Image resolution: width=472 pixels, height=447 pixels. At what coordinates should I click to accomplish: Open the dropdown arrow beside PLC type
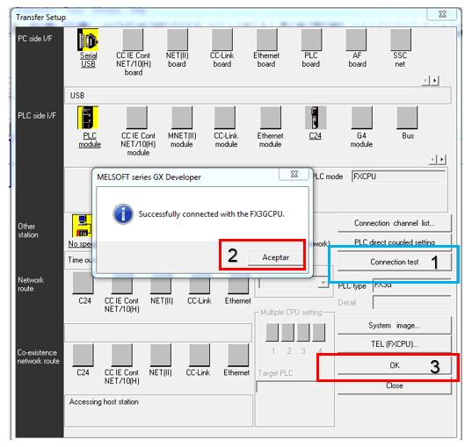(323, 283)
